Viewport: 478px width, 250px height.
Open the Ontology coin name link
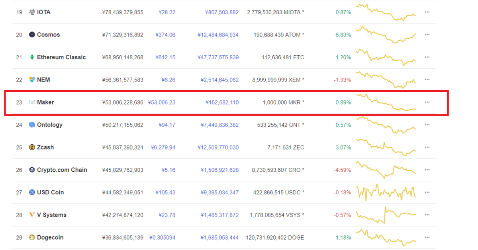point(50,125)
